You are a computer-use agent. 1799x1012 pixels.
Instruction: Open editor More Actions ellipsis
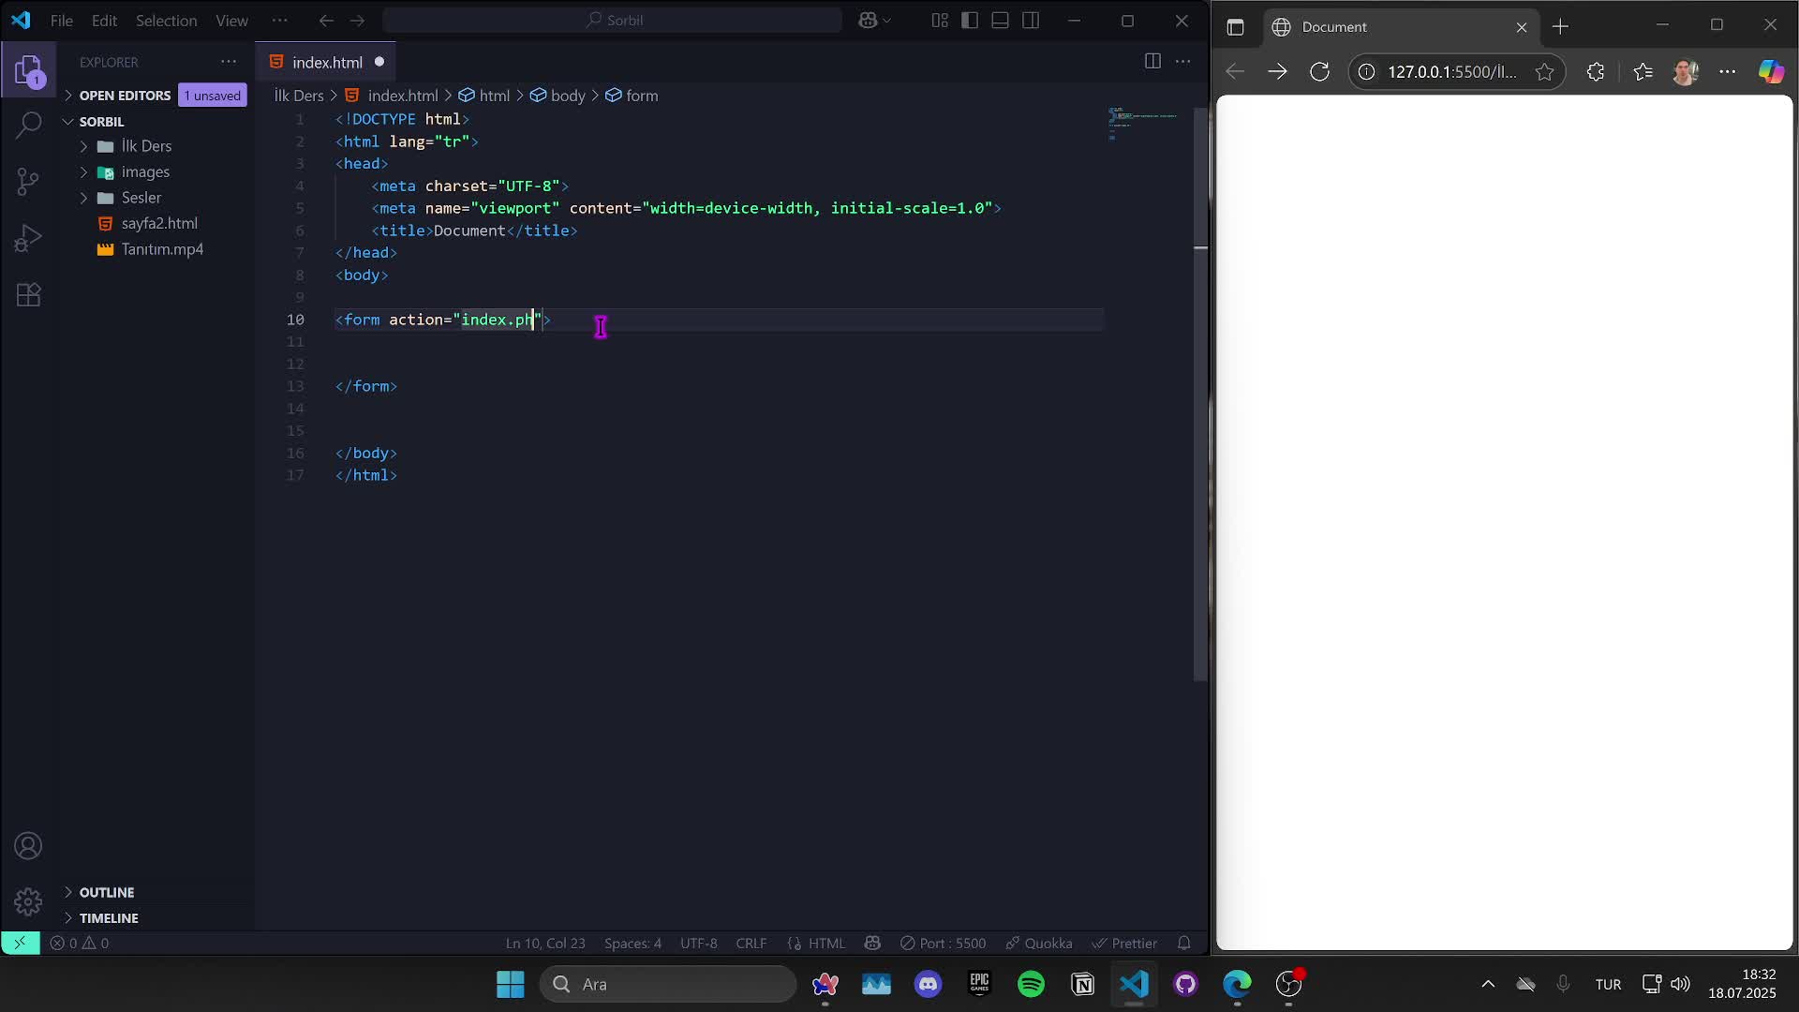[x=1183, y=62]
